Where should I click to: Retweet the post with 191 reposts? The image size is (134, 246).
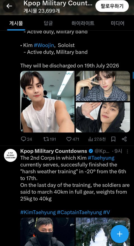(50, 139)
